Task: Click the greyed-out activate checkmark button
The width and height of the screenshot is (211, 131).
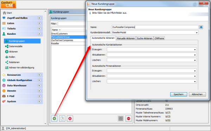Action: coord(121,118)
